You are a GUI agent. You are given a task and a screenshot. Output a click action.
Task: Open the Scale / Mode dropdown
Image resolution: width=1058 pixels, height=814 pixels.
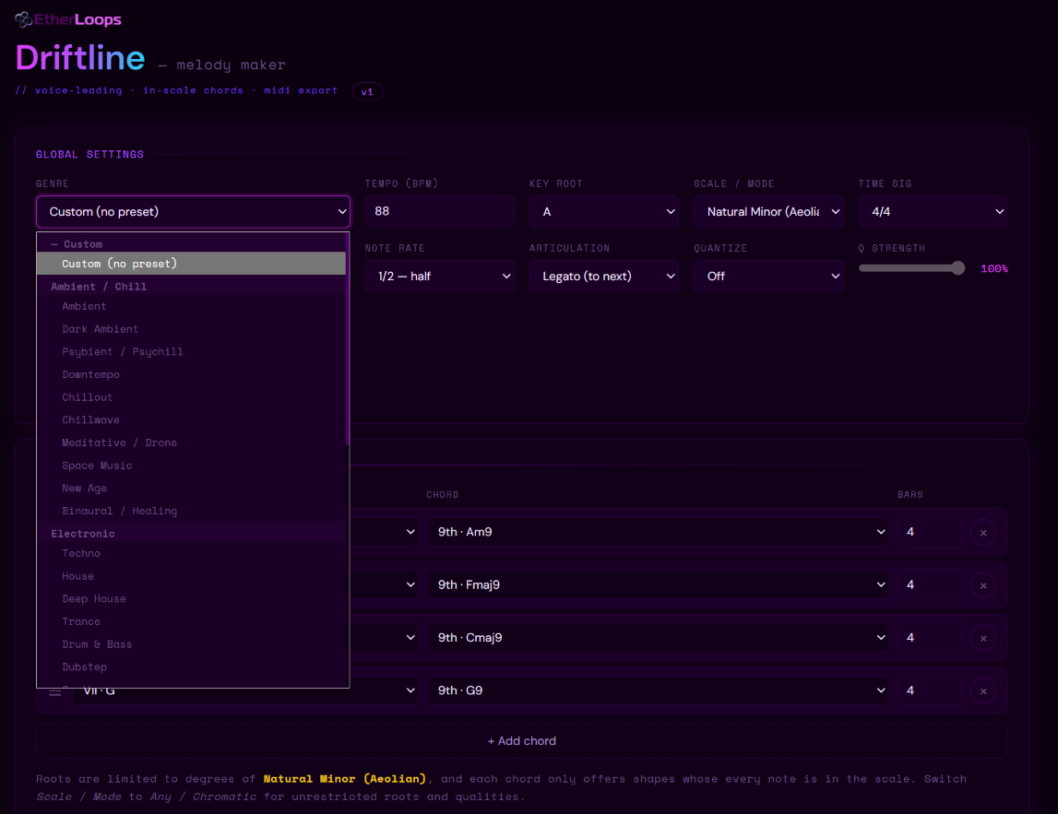click(x=768, y=212)
